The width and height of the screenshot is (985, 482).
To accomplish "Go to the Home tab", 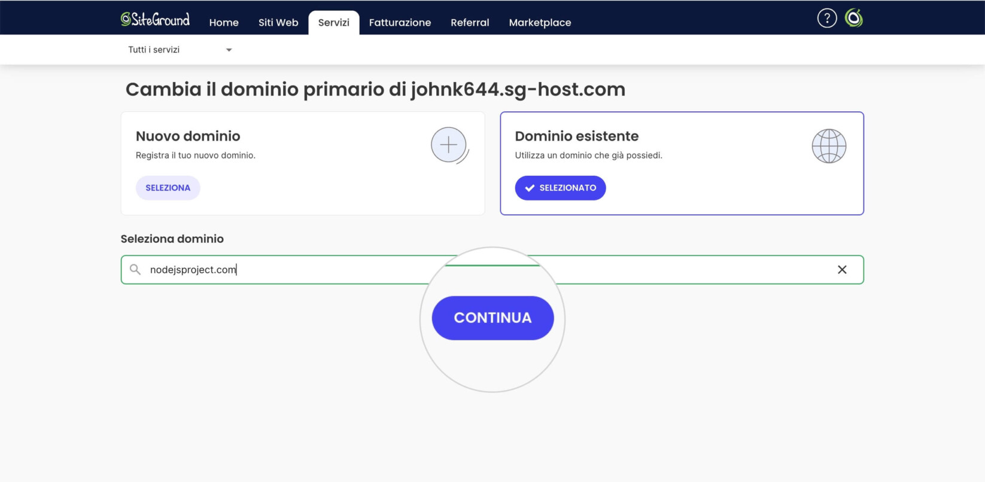I will coord(224,23).
